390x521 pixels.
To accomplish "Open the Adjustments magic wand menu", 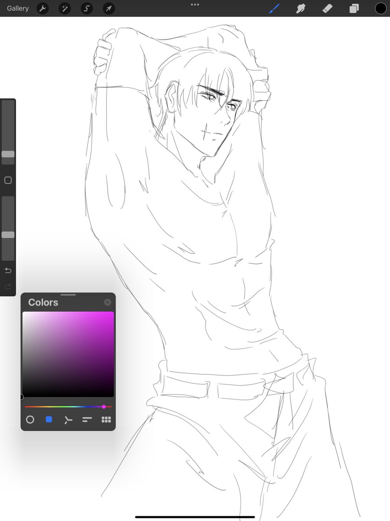I will 65,8.
